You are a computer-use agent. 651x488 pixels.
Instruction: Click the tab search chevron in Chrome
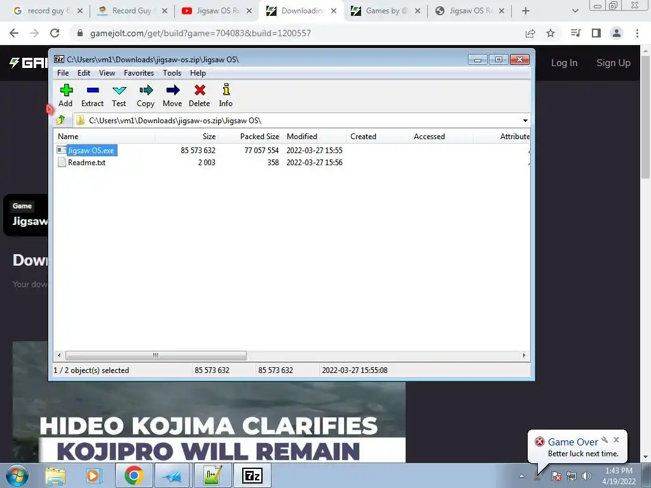(x=575, y=11)
